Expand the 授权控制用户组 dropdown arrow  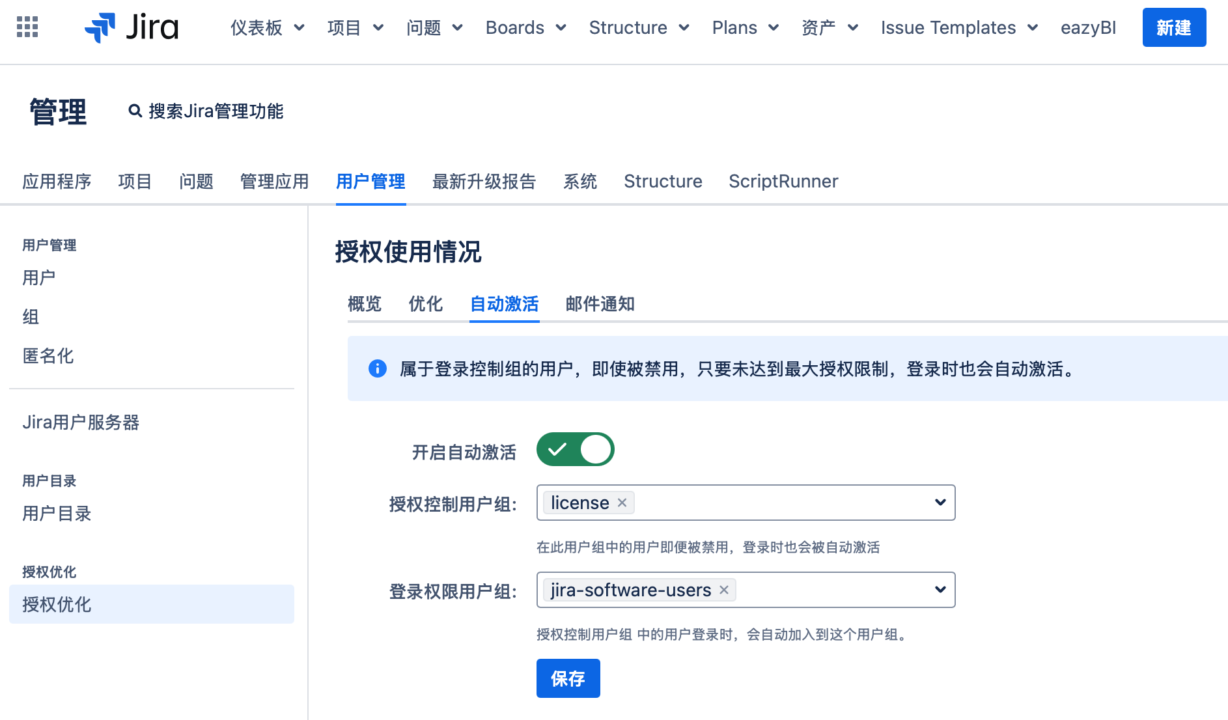(x=940, y=503)
